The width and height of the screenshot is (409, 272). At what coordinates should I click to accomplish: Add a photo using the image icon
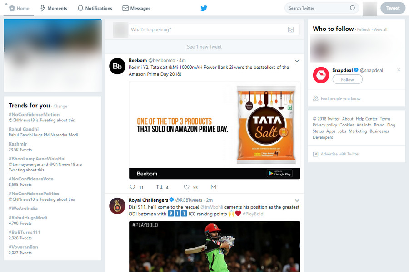click(291, 29)
